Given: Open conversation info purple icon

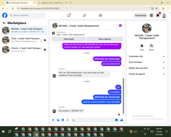Looking at the screenshot, I should (x=120, y=26).
